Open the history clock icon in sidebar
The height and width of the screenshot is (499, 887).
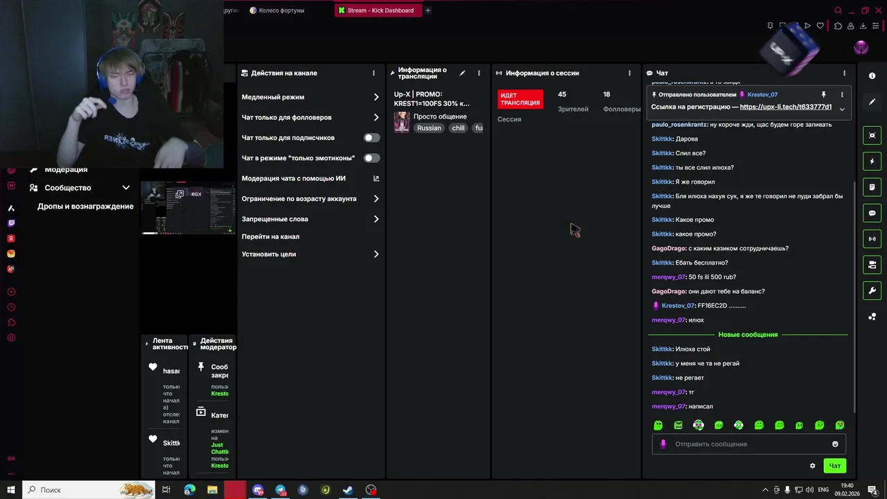point(11,307)
